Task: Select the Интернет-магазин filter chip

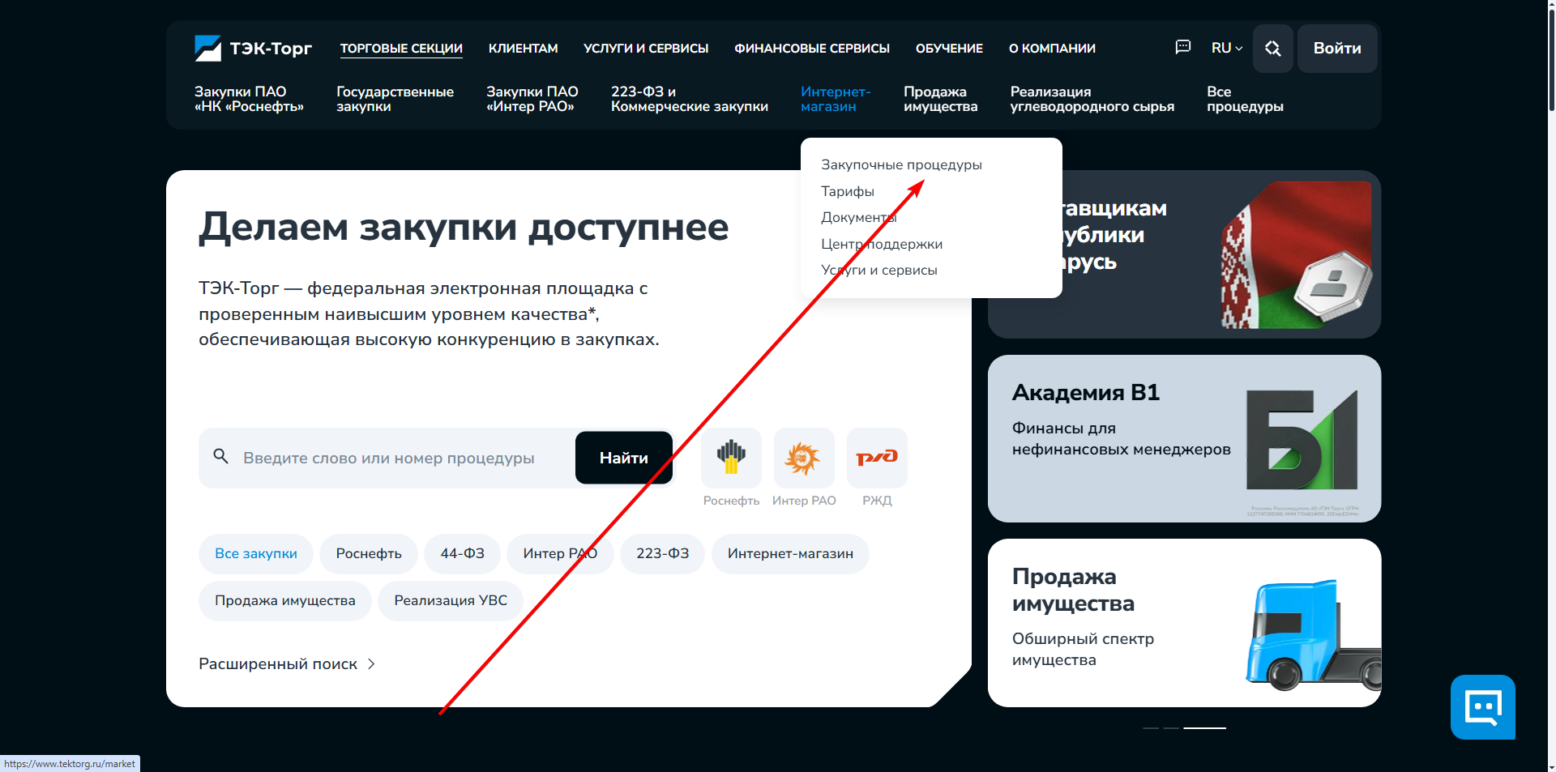Action: (790, 553)
